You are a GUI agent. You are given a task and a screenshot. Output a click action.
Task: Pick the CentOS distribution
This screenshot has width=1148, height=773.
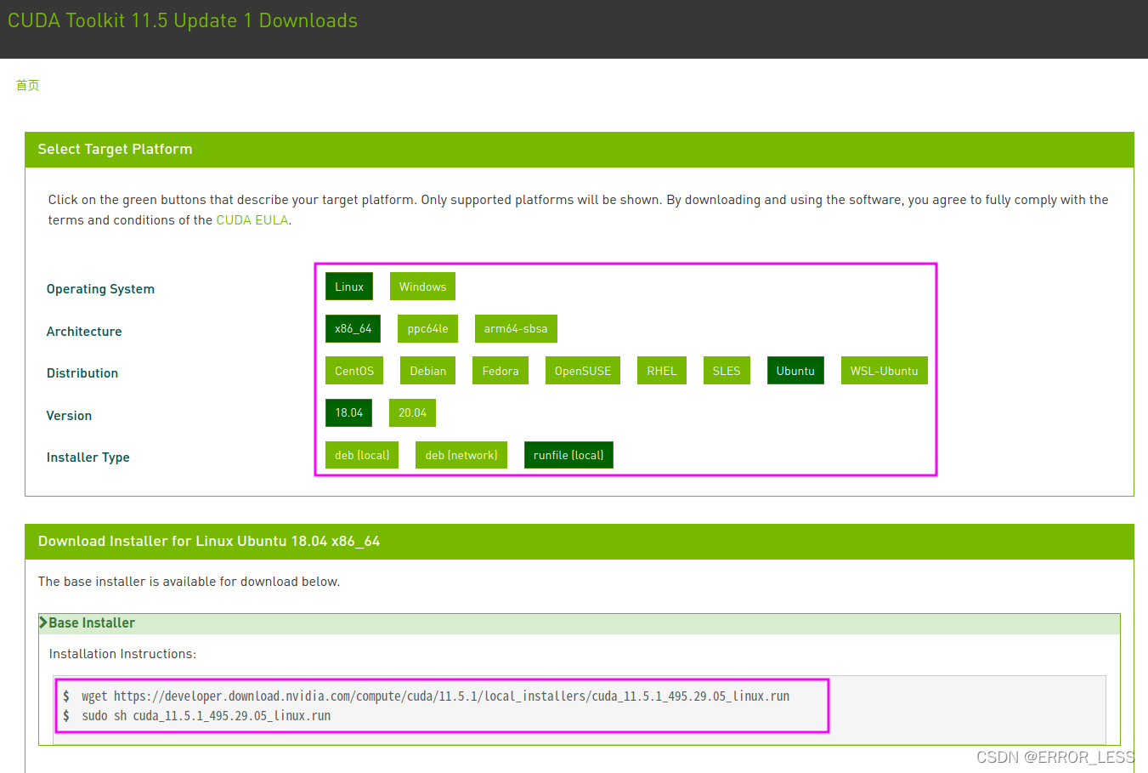coord(354,371)
